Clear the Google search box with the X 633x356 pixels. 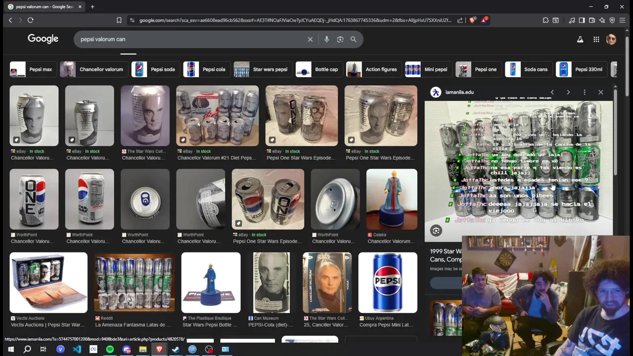[x=310, y=39]
